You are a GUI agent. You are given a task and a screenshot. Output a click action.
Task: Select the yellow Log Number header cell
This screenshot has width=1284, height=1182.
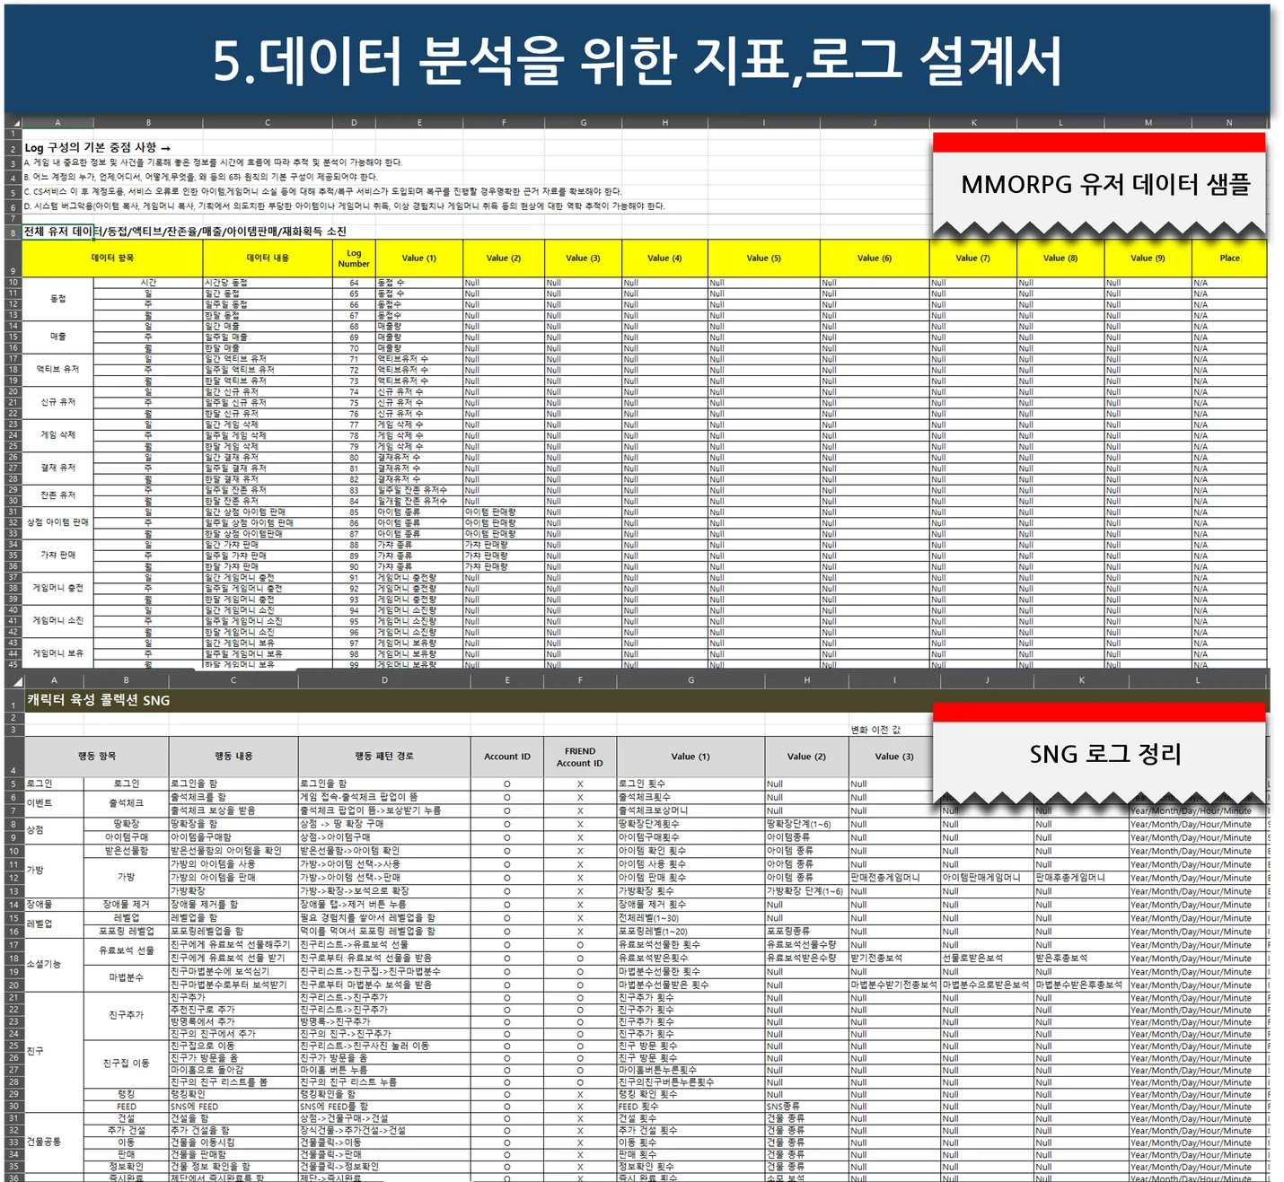point(353,258)
